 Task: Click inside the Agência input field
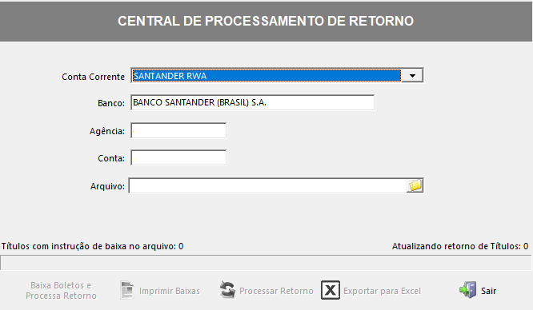[178, 131]
